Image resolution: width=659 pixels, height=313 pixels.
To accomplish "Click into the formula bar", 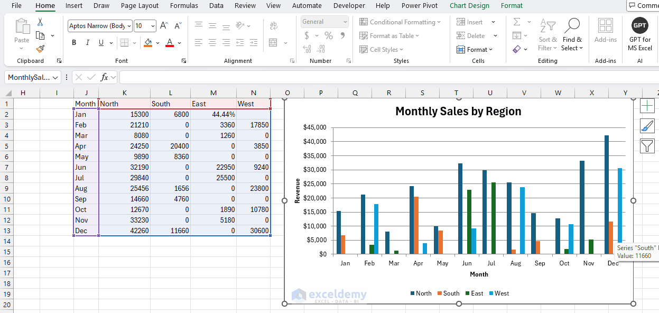I will [389, 77].
